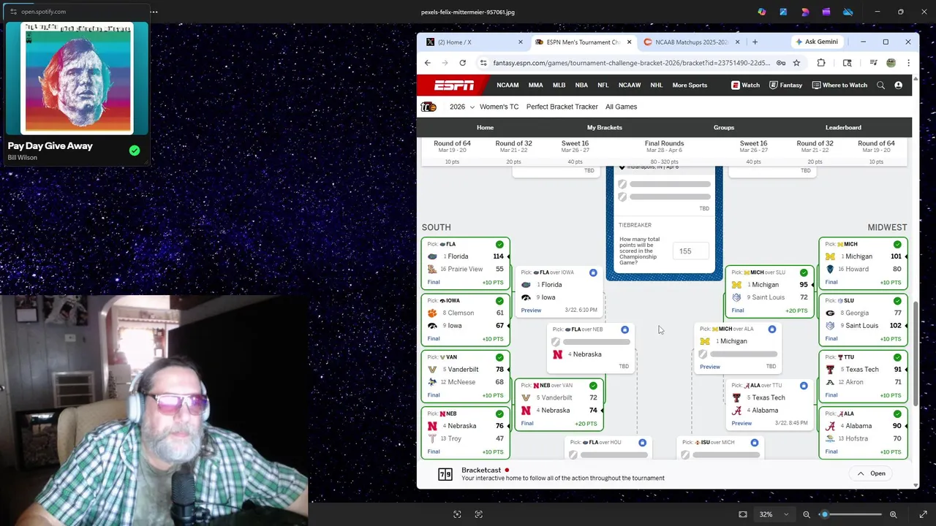Switch to the Groups tab
The image size is (936, 526).
point(724,127)
